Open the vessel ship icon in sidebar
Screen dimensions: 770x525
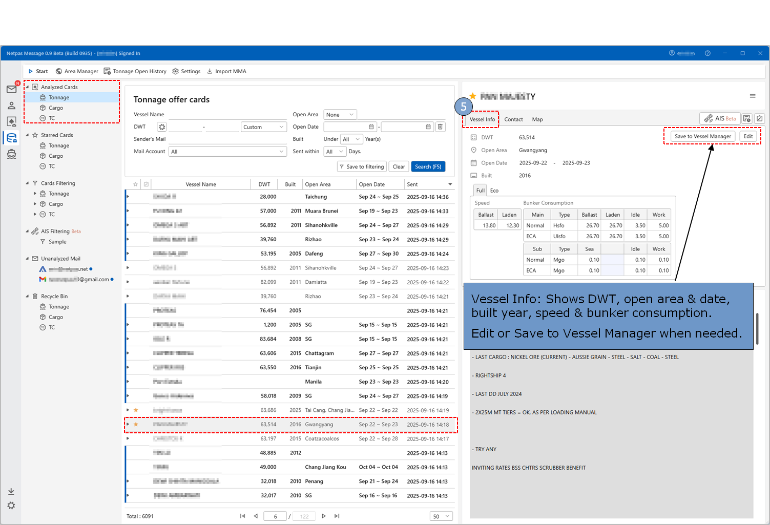(11, 154)
